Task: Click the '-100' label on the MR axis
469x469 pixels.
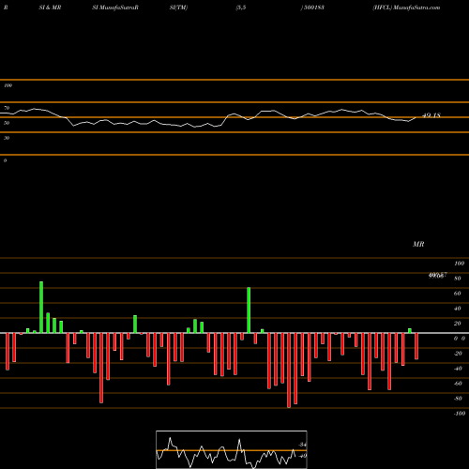Action: pos(460,414)
